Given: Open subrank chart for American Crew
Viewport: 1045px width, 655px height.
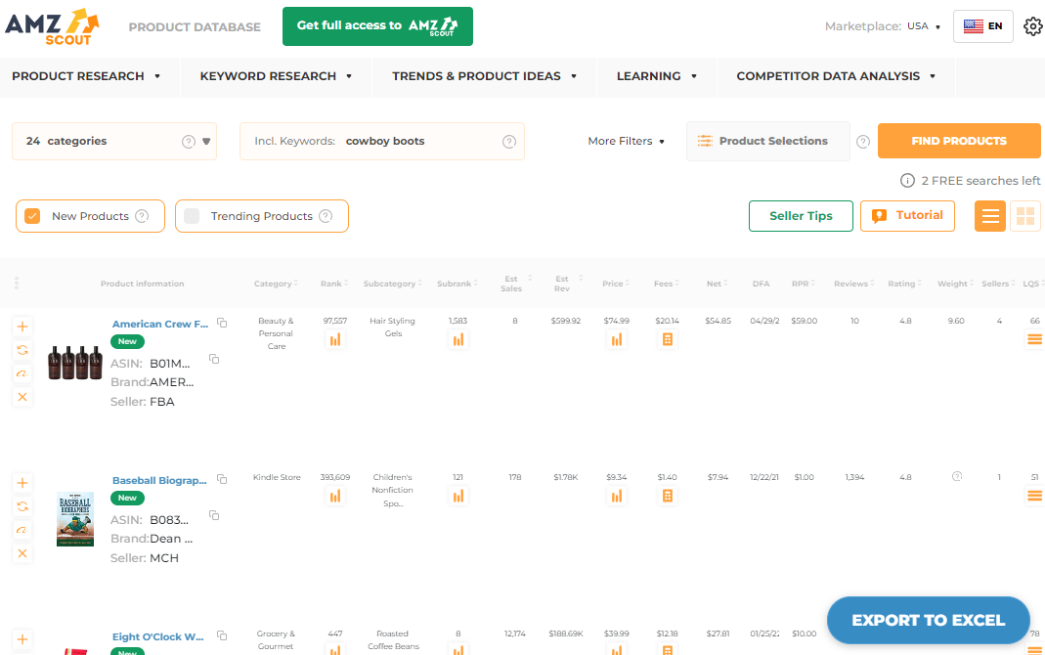Looking at the screenshot, I should pos(457,340).
